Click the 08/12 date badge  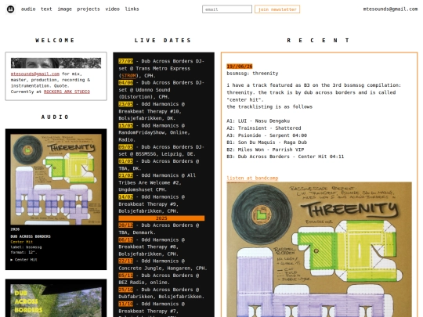coord(125,240)
